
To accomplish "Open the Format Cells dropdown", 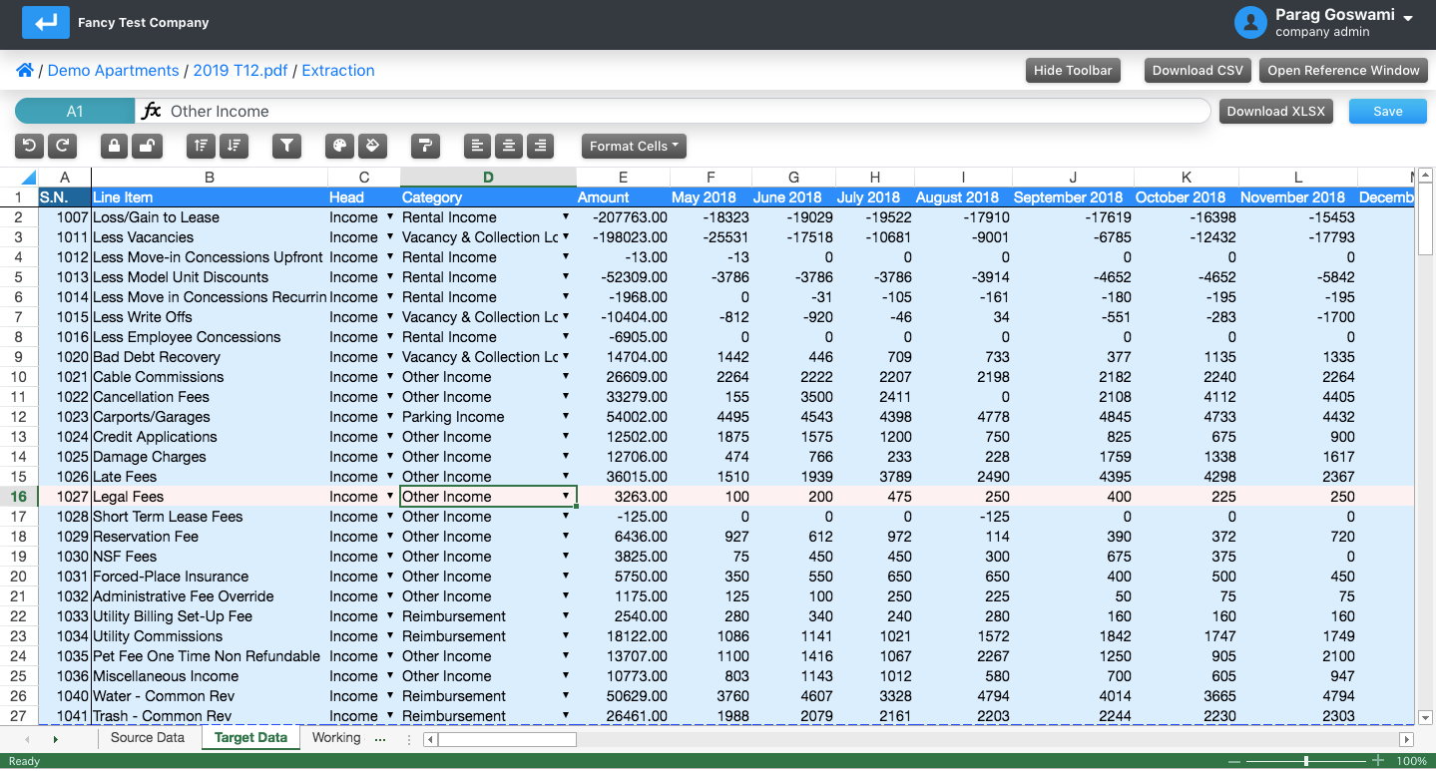I will click(633, 146).
